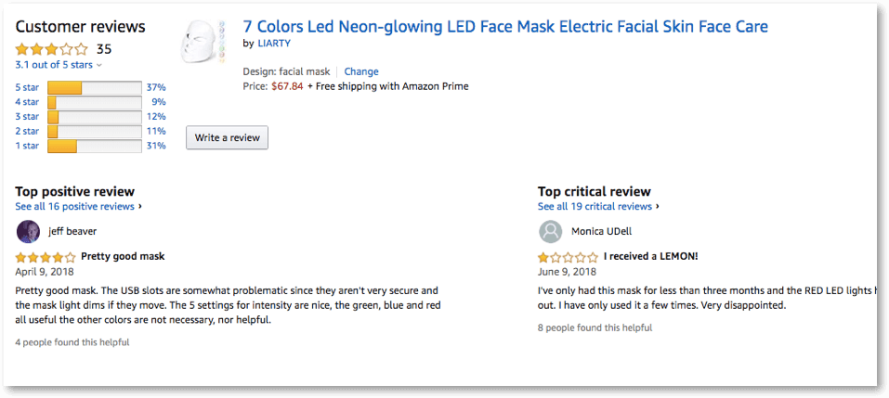The image size is (889, 398).
Task: Open the Pretty good mask review title
Action: click(123, 256)
